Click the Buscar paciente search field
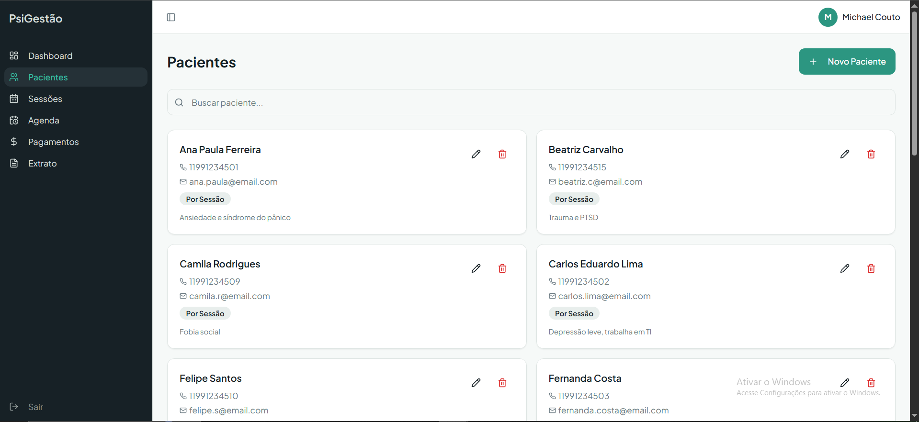Viewport: 919px width, 422px height. coord(531,102)
